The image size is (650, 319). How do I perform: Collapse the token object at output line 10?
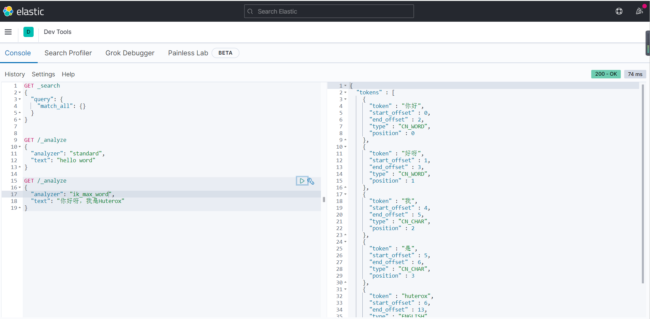345,147
